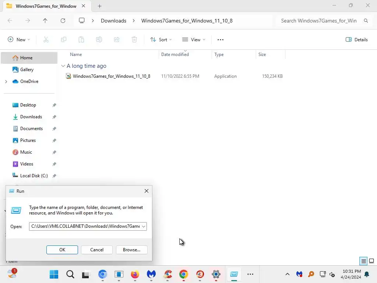Click the Paste clipboard icon
Viewport: 377px width, 283px height.
coord(81,40)
